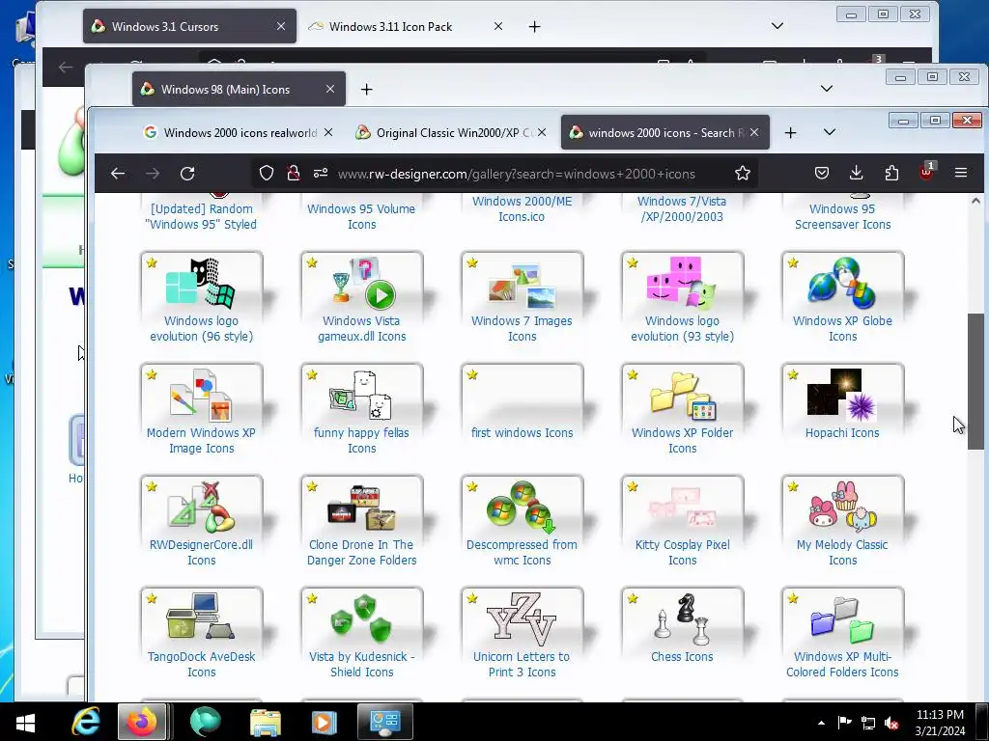Open the uBlock Origin extension icon
The image size is (989, 741).
(926, 172)
